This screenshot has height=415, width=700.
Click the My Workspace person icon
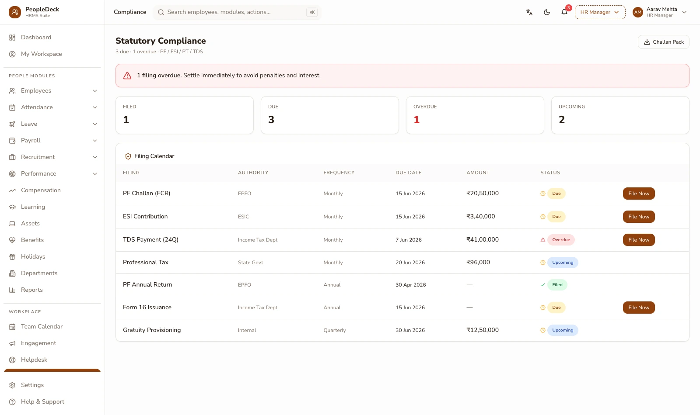click(12, 54)
